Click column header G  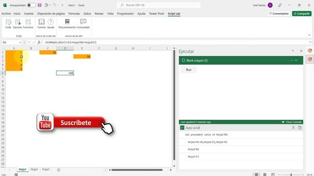[x=116, y=48]
